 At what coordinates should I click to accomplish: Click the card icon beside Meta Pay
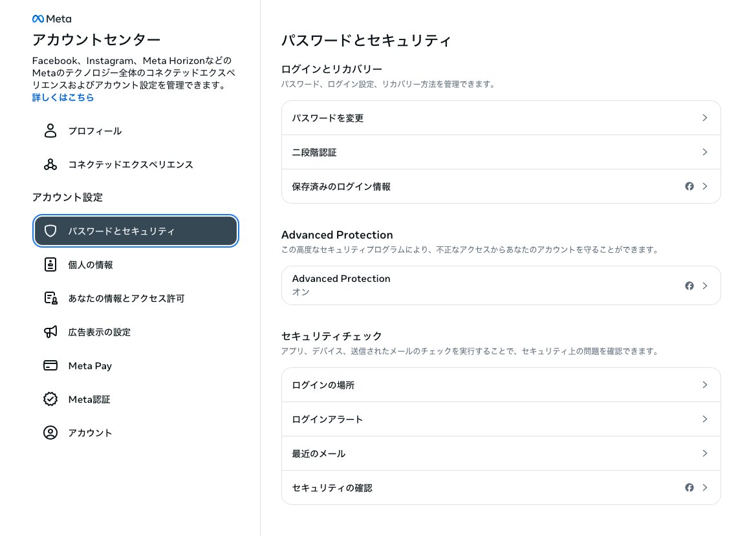point(50,366)
